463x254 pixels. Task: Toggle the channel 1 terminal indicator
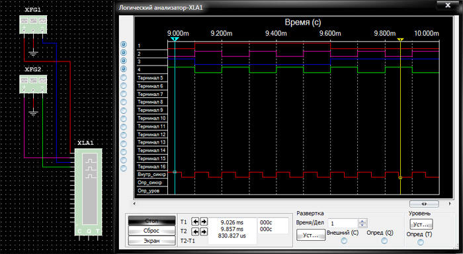pos(124,44)
